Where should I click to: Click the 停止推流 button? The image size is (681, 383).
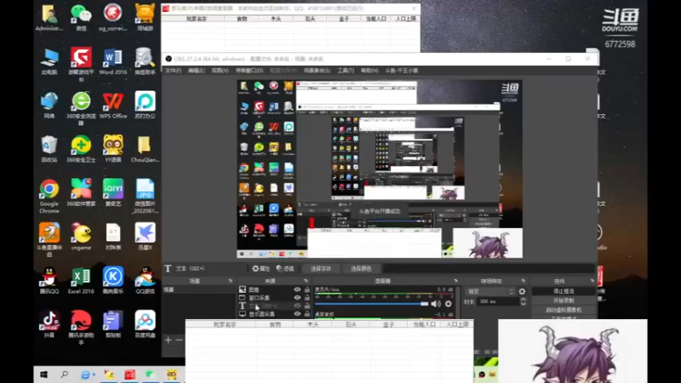564,291
